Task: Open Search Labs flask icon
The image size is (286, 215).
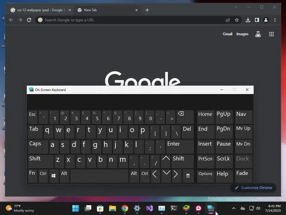Action: (258, 34)
